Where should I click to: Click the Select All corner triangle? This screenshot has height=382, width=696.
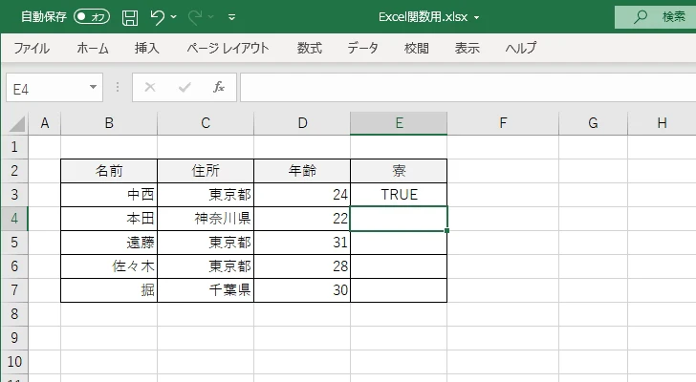[16, 123]
